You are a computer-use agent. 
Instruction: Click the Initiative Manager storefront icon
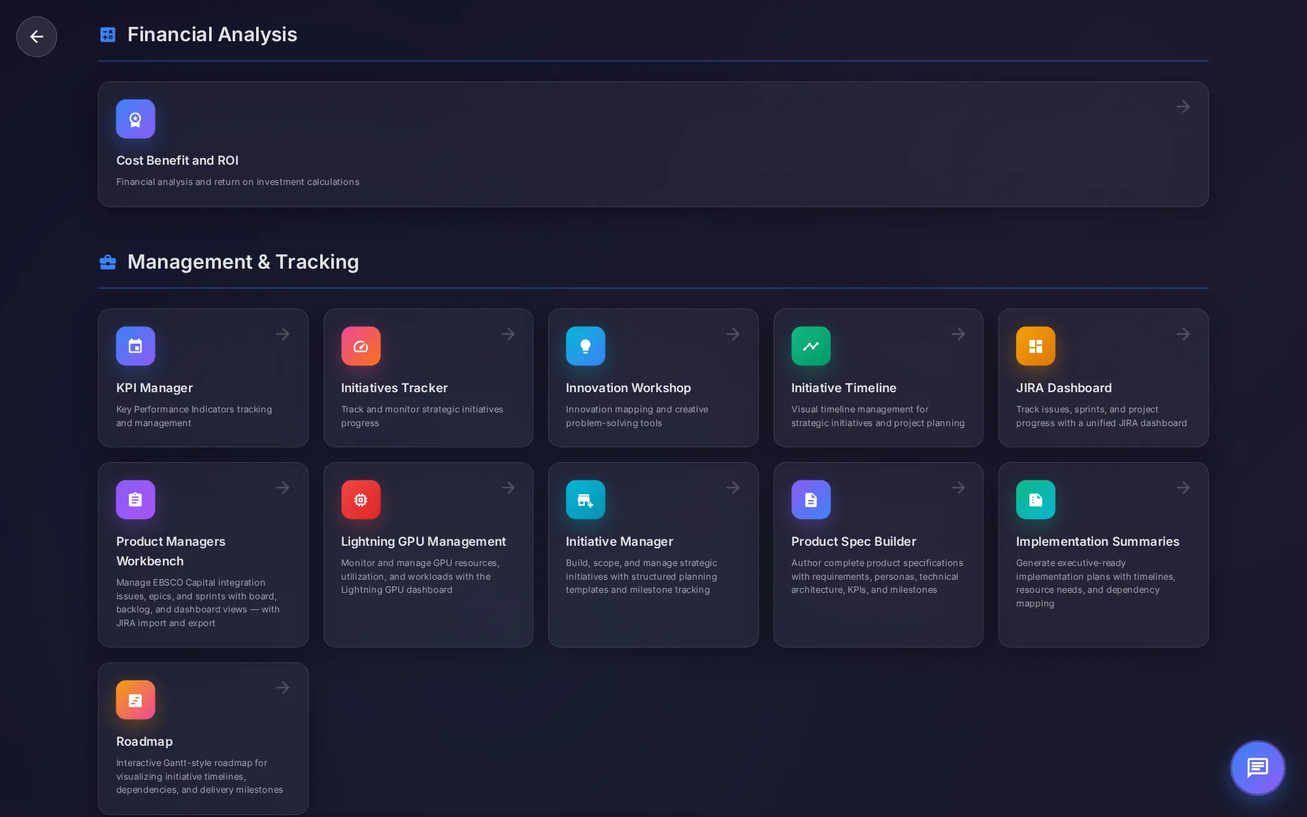(586, 499)
